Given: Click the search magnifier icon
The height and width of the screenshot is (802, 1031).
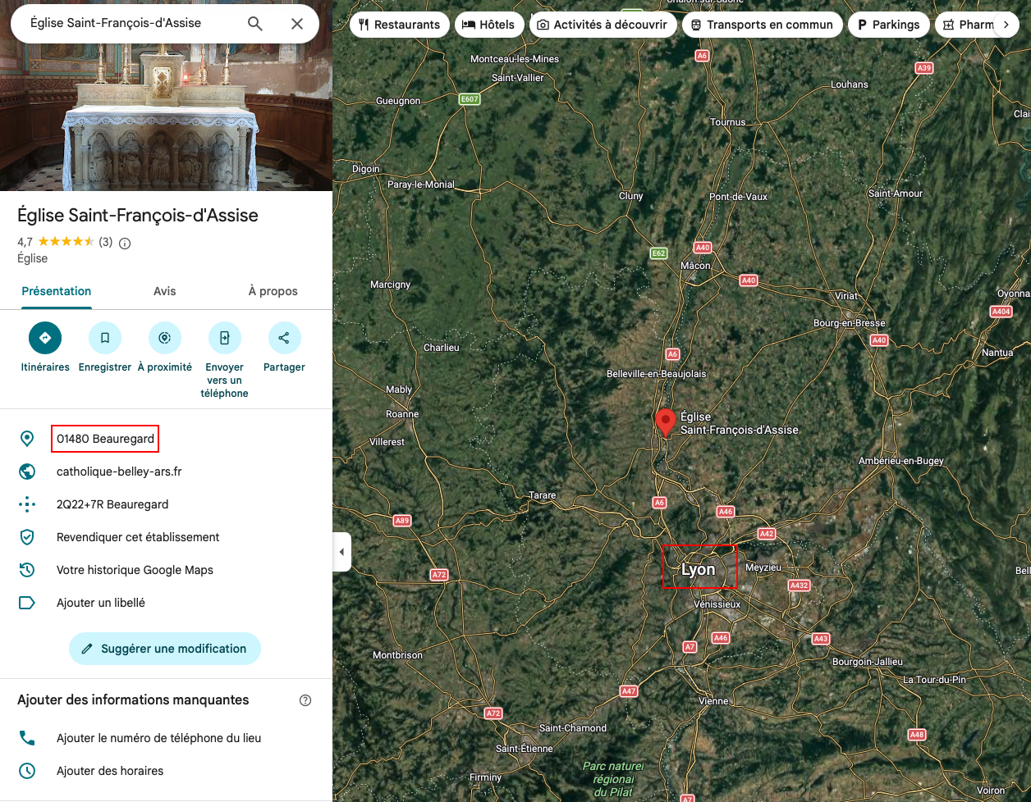Looking at the screenshot, I should click(x=255, y=24).
